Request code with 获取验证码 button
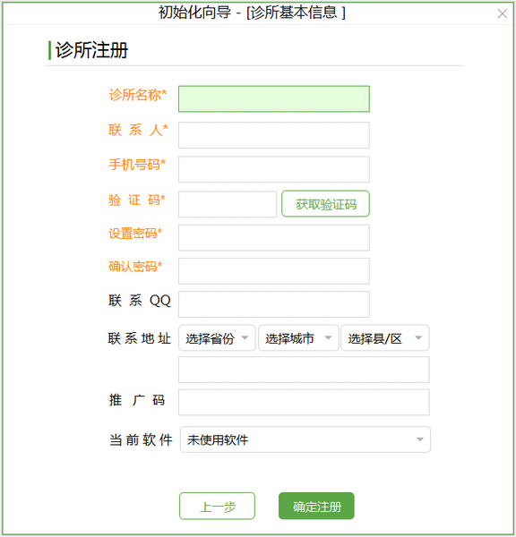516x537 pixels. coord(325,204)
